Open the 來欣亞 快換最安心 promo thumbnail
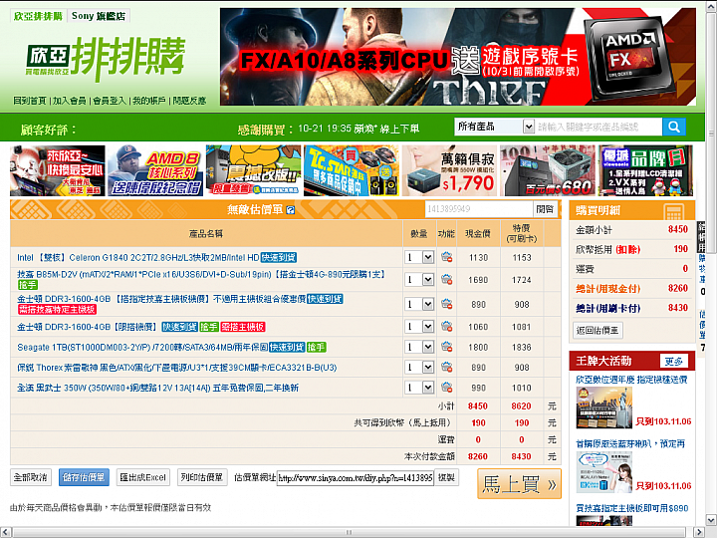 coord(58,170)
